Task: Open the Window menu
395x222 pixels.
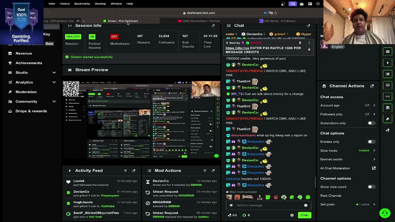Action: pyautogui.click(x=116, y=4)
